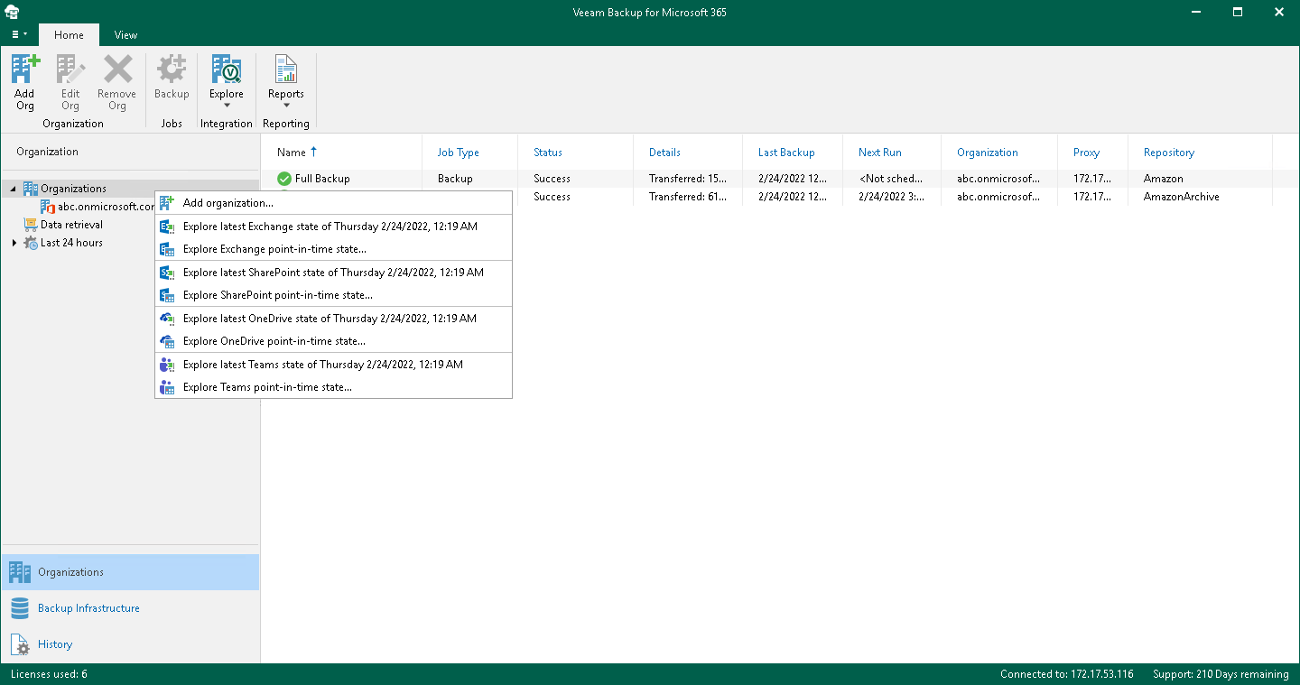Click the Edit Org ribbon icon
The image size is (1300, 685).
[70, 82]
